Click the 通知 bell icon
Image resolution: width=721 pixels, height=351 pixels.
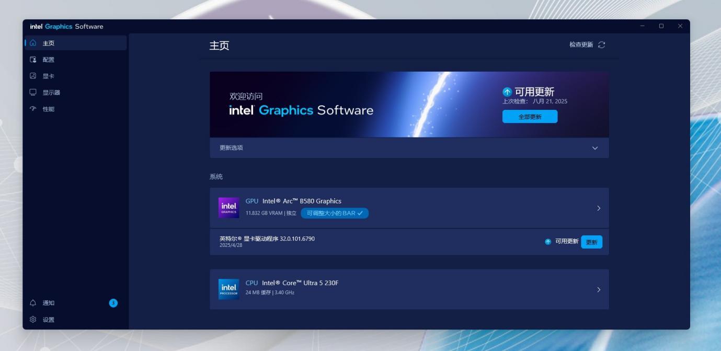click(33, 303)
